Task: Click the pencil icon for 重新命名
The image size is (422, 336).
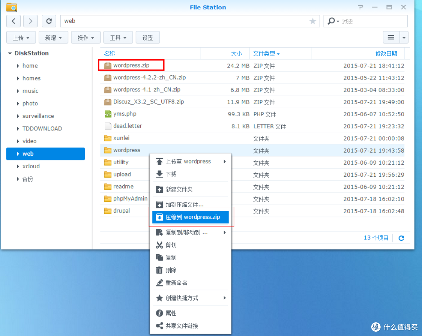Action: coord(159,283)
